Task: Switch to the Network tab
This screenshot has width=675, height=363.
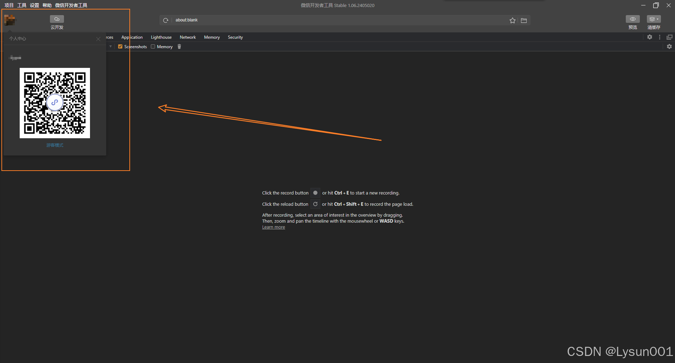Action: (x=188, y=37)
